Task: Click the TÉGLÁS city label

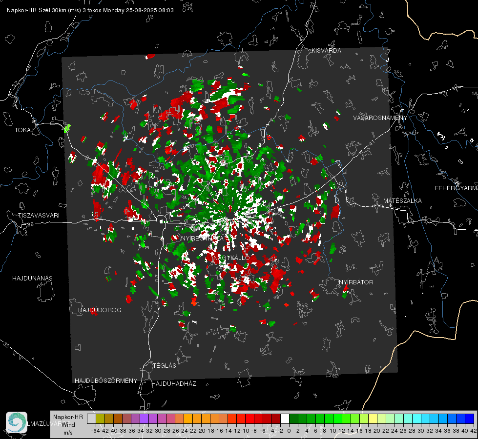Action: pyautogui.click(x=165, y=366)
